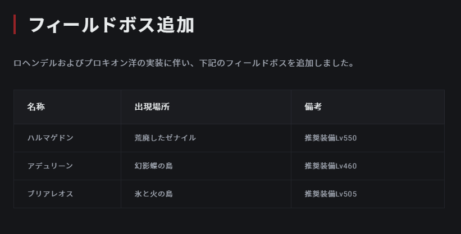
Task: Select the アデュリーン boss name cell
Action: [67, 166]
